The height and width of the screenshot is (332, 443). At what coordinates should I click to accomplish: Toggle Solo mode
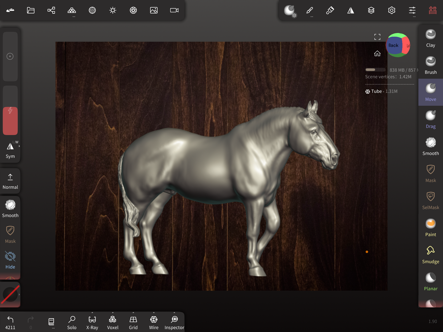coord(72,323)
